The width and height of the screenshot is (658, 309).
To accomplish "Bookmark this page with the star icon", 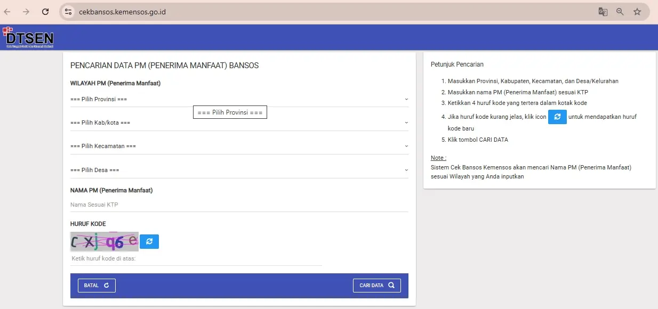I will coord(637,12).
